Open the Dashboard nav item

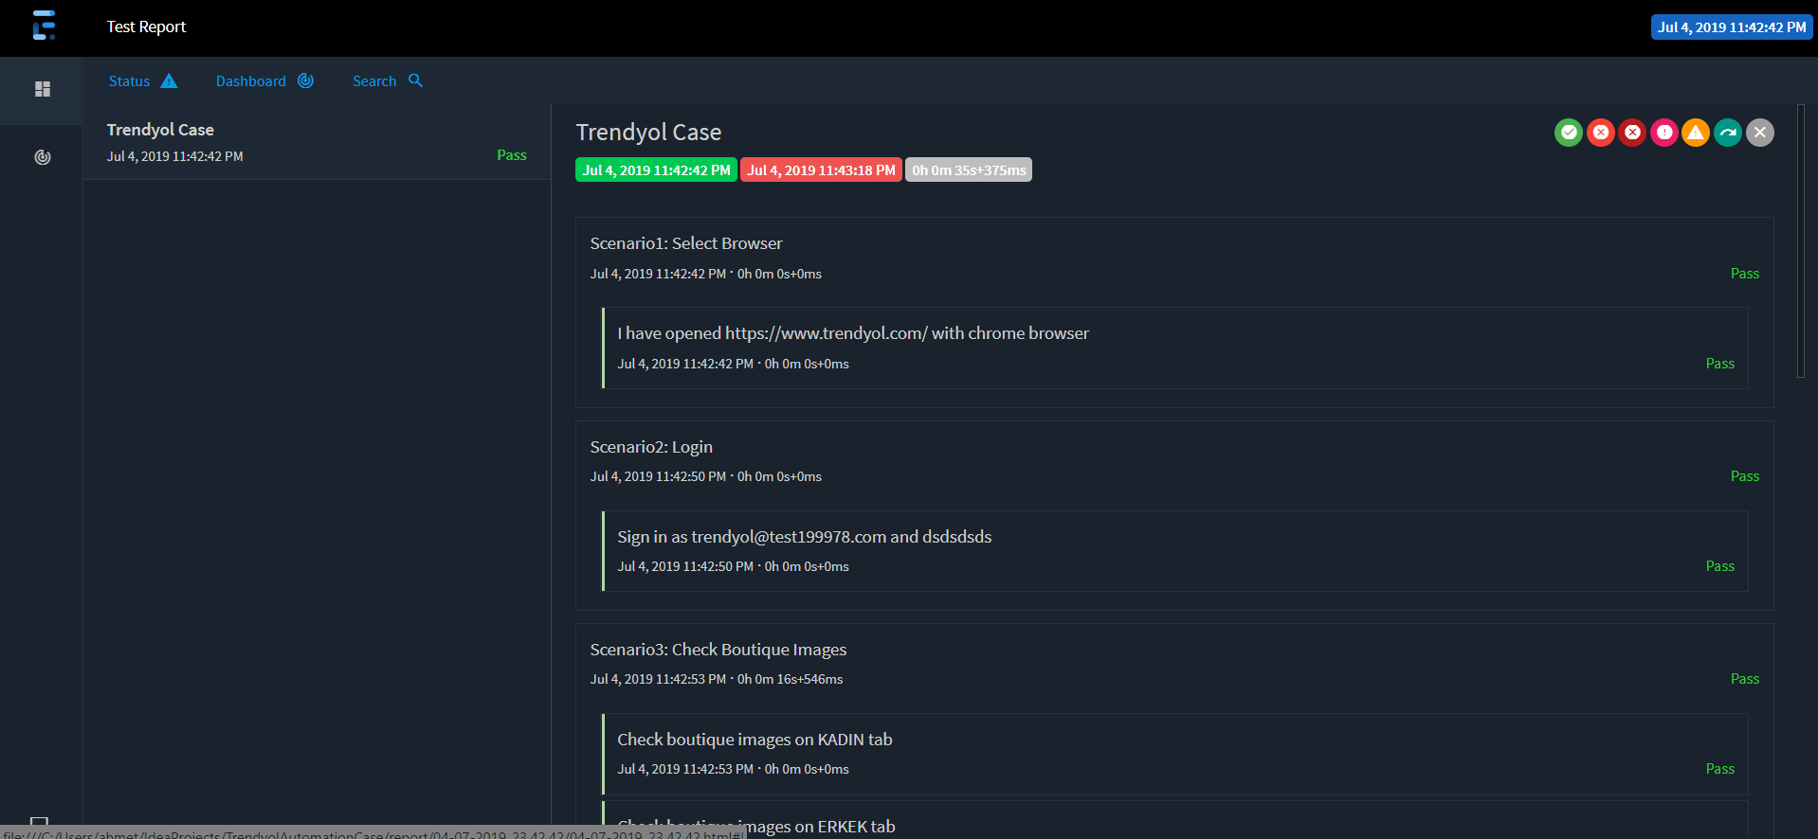coord(264,81)
